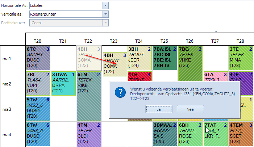
Task: Decline the move with Nee button
Action: [x=190, y=109]
